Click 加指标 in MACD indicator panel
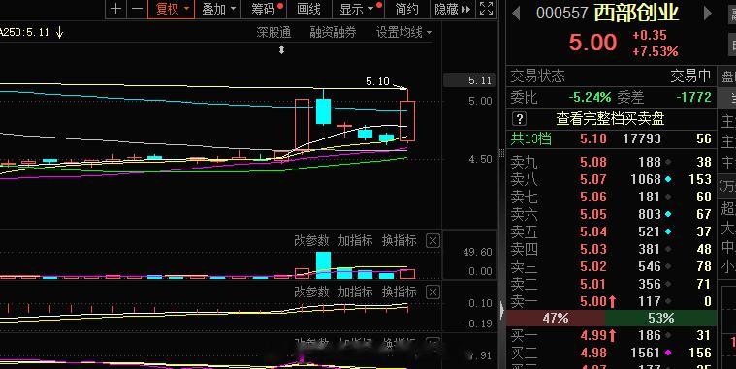The image size is (736, 369). point(355,292)
